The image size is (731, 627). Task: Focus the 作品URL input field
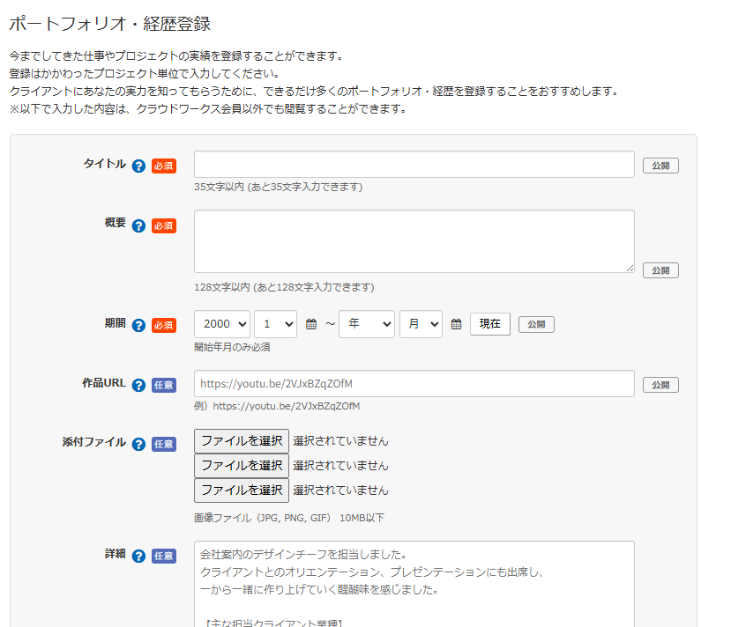(x=414, y=384)
